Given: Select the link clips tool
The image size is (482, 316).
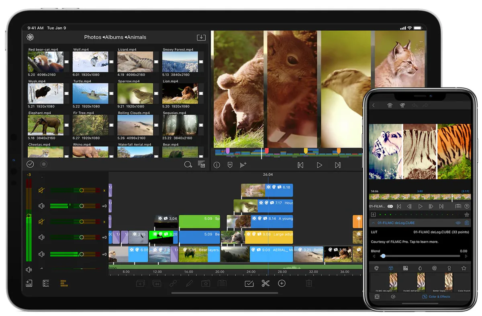Looking at the screenshot, I should [173, 284].
